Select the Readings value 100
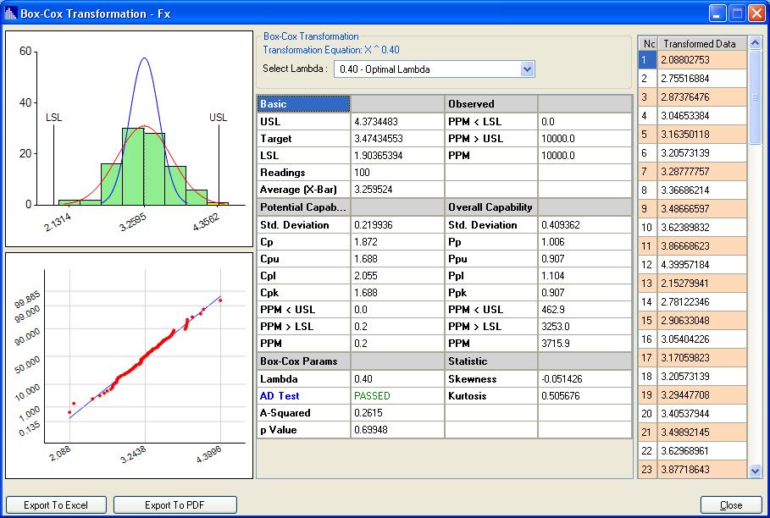The image size is (770, 518). pos(397,173)
